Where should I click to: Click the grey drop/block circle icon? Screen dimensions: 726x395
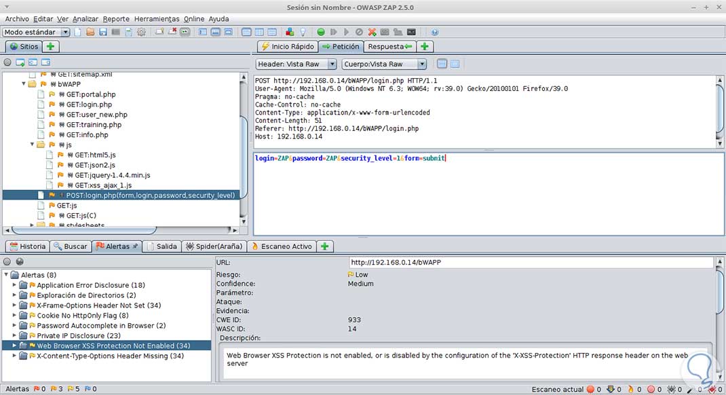pos(359,32)
